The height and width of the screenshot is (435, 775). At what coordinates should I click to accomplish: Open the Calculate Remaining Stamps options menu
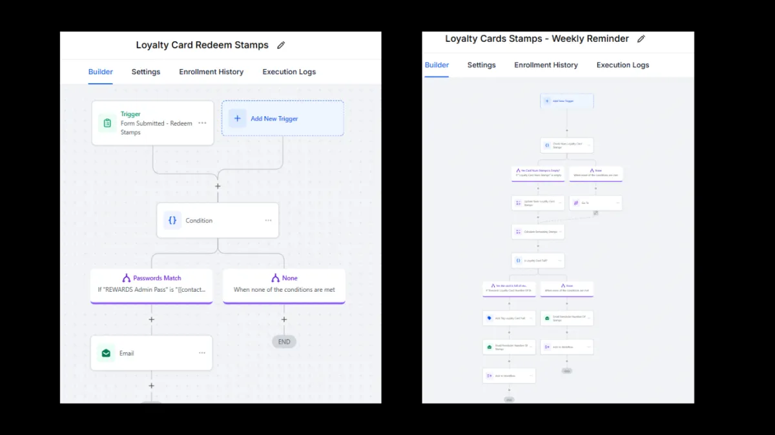tap(560, 232)
